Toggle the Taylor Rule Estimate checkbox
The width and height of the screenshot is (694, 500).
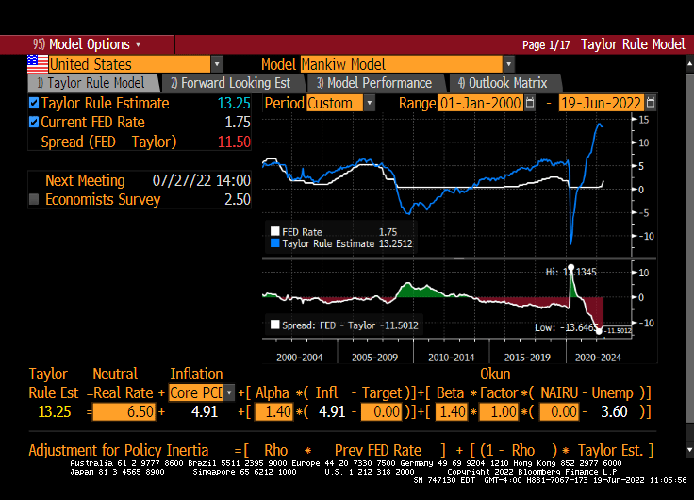pos(35,104)
